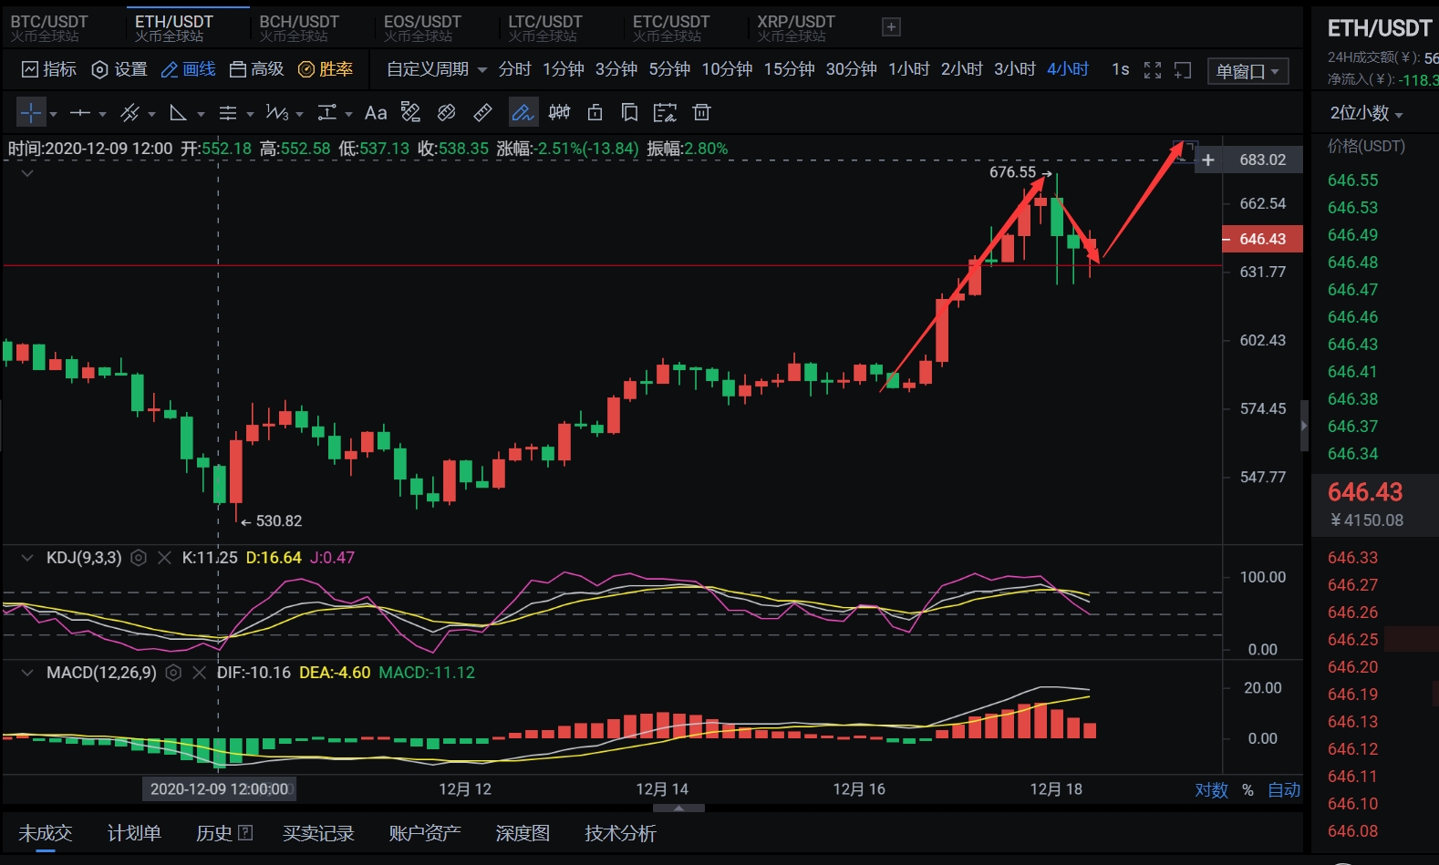The width and height of the screenshot is (1439, 865).
Task: Click the history pop-out icon
Action: click(245, 832)
